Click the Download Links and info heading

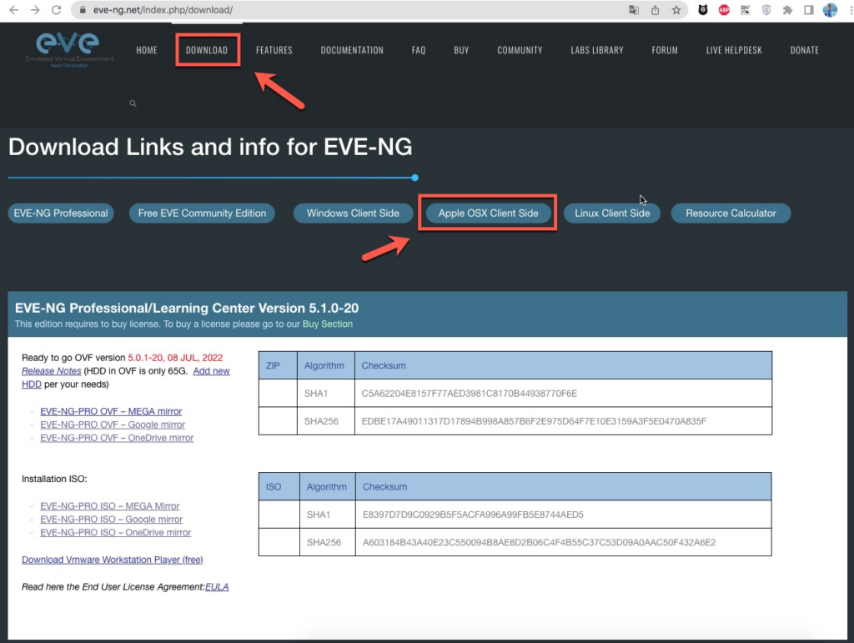coord(210,147)
